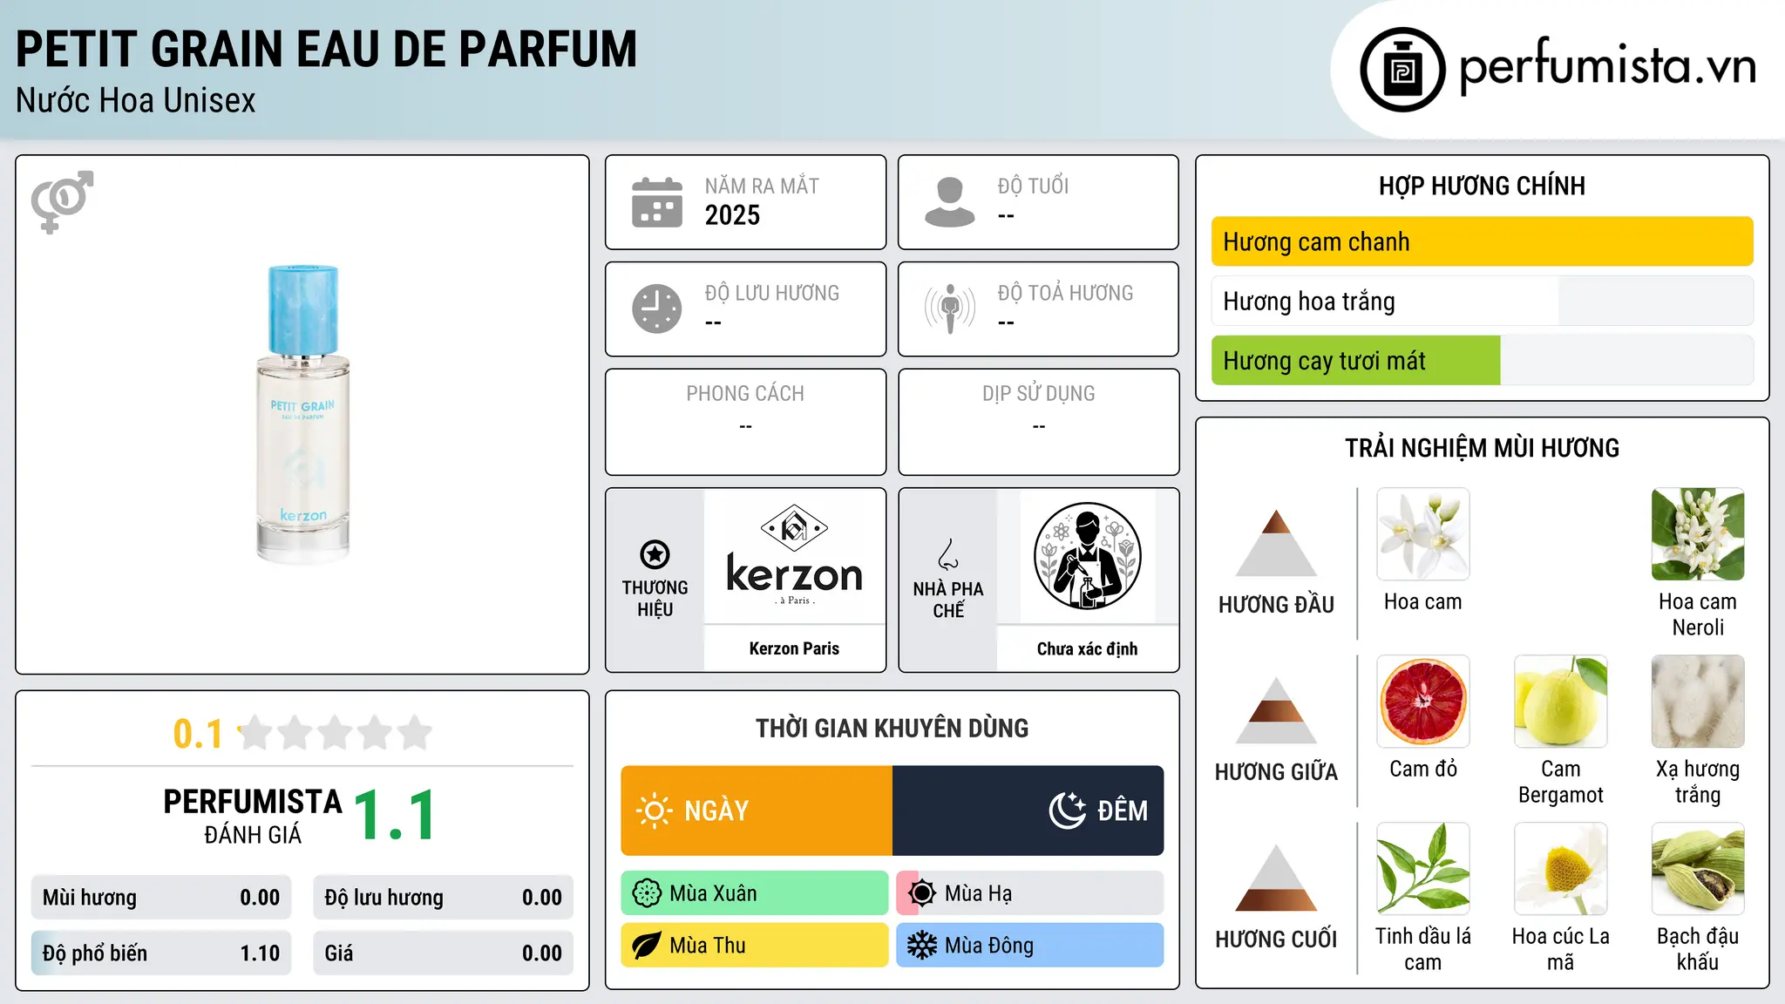Click the Kerzon brand logo

click(794, 555)
